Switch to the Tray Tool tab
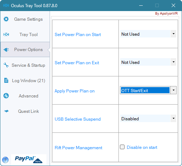Viewport: 182px width, 166px height. click(25, 35)
